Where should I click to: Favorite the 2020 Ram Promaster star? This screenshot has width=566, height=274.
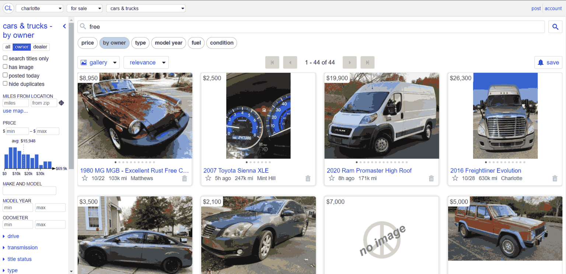click(x=332, y=178)
